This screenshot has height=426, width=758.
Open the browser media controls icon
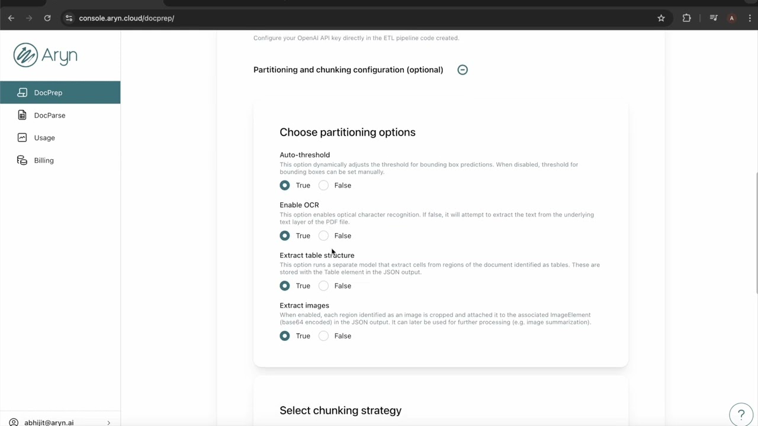point(714,18)
